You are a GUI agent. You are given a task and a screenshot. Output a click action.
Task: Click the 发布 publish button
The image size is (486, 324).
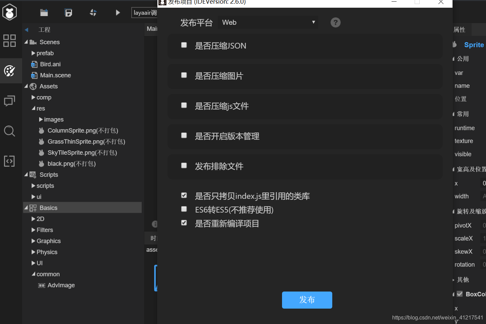307,300
